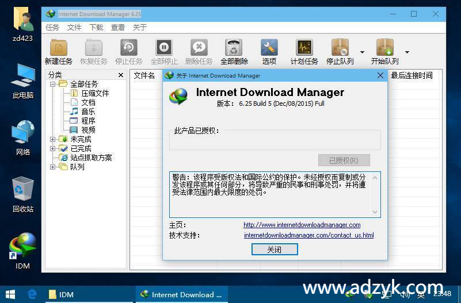Viewport: 461px width, 303px height.
Task: Click the IDM logo in About dialog
Action: [x=178, y=96]
